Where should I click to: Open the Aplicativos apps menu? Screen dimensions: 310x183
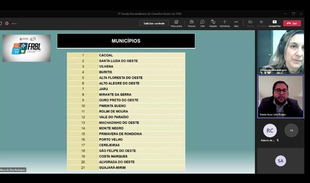pyautogui.click(x=225, y=23)
